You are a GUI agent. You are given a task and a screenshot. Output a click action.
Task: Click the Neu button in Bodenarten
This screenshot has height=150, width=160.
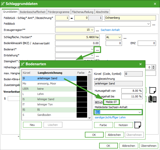pyautogui.click(x=32, y=125)
